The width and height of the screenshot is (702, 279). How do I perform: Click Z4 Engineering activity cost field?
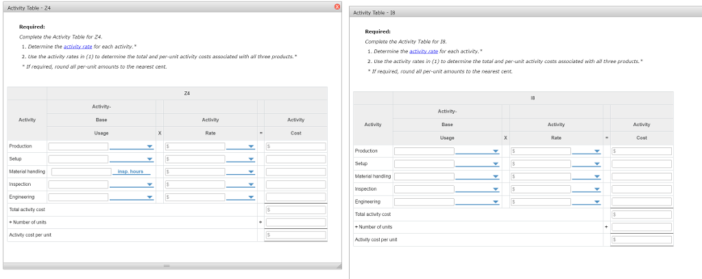pos(296,197)
